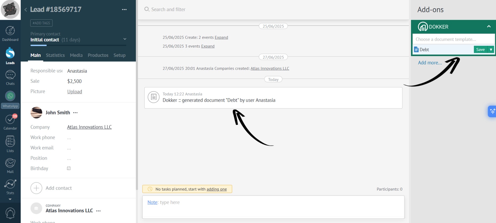Open the lead's three-dot options menu
Viewport: 496px width, 223px height.
point(124,10)
